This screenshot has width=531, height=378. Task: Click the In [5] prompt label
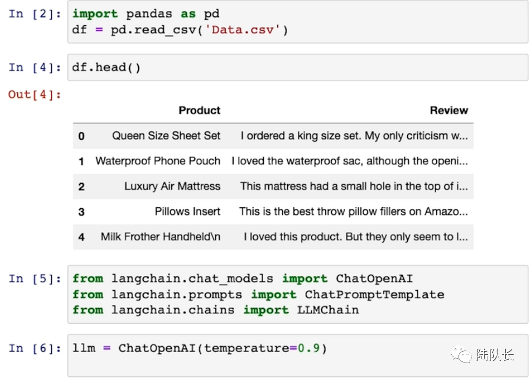[x=35, y=279]
